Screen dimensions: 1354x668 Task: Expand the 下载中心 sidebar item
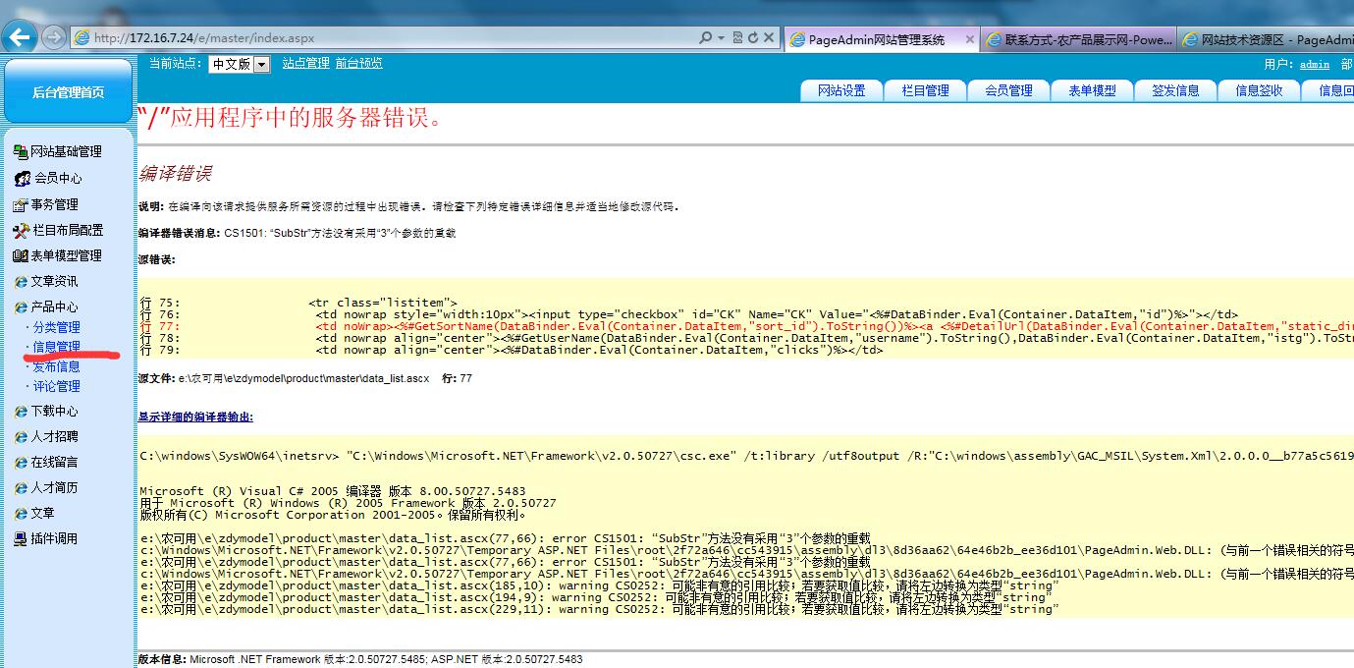tap(21, 412)
